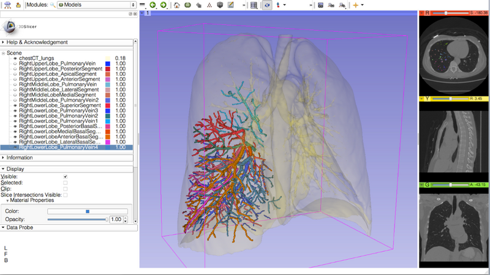Click the green forward-arrow module history button
490x275 pixels.
point(164,5)
